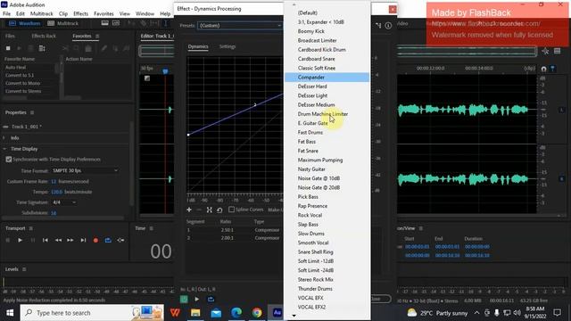Open Transport panel menu icon
Viewport: 571px width, 321px height.
(31, 228)
